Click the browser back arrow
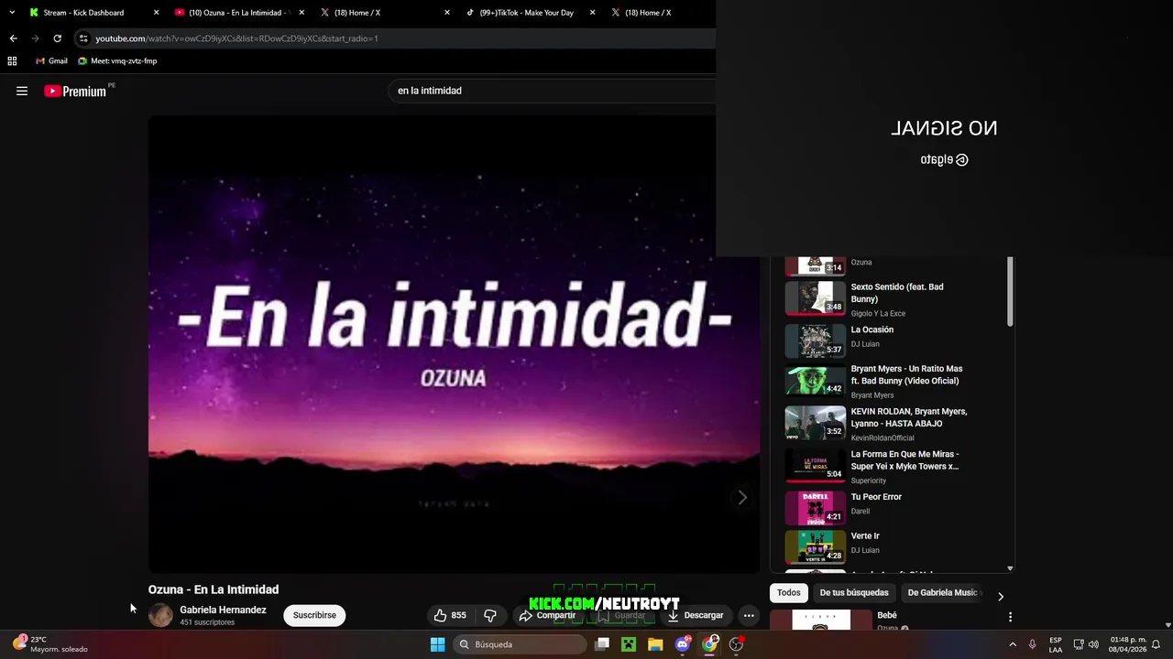This screenshot has width=1173, height=659. coord(13,38)
